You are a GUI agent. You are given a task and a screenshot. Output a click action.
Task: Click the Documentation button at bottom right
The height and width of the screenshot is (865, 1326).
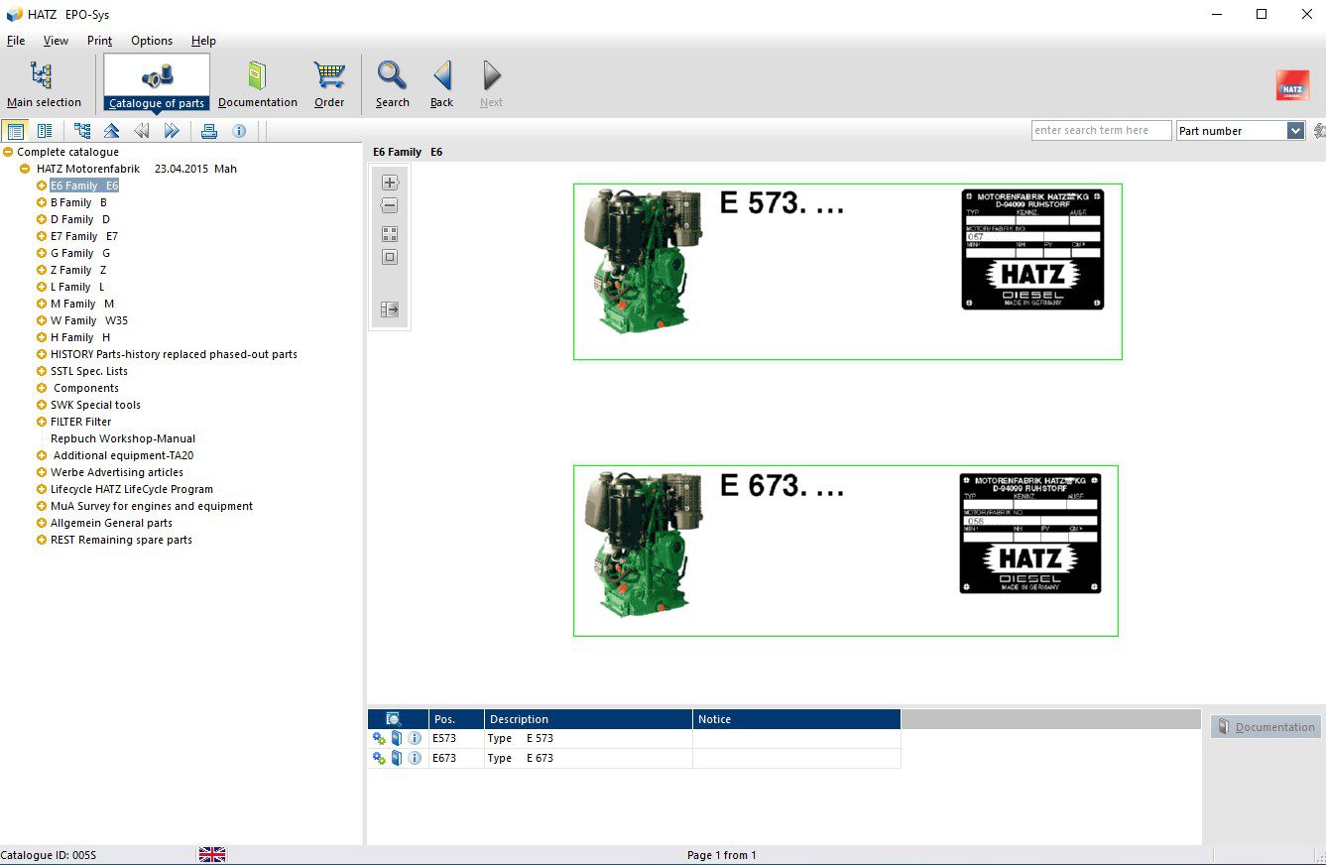[x=1266, y=727]
